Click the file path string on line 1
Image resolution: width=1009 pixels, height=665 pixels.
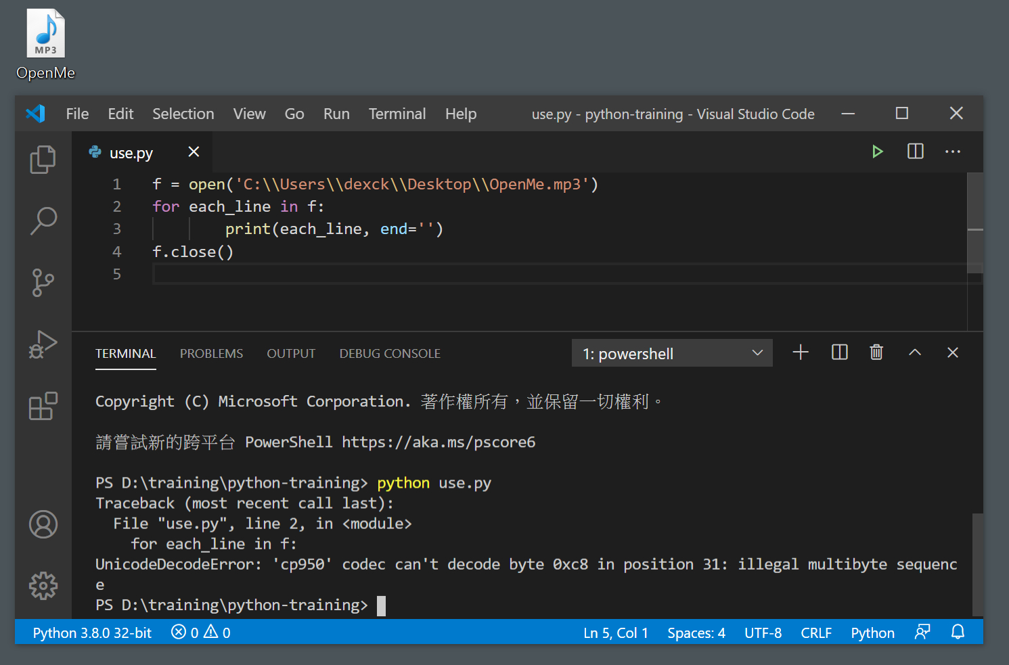tap(412, 184)
